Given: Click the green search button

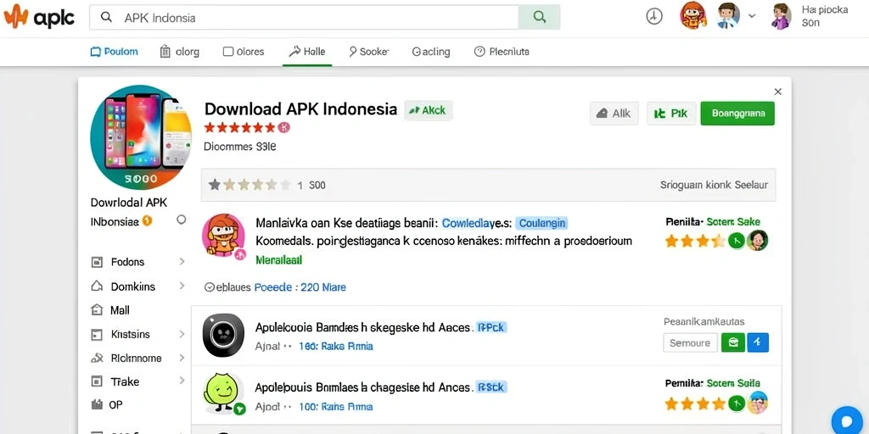Looking at the screenshot, I should 539,17.
